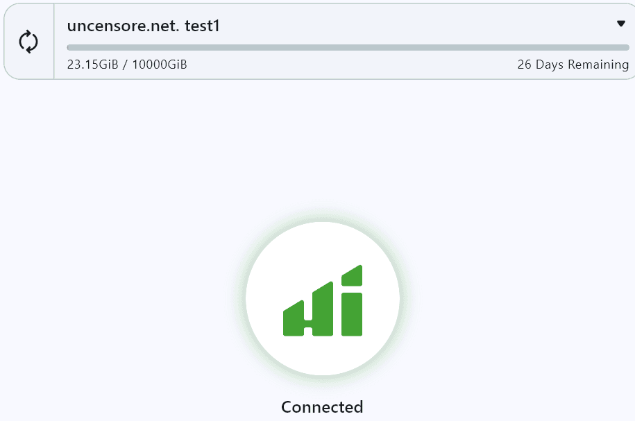Click the 23.15GiB / 10000GiB usage text

pyautogui.click(x=127, y=65)
